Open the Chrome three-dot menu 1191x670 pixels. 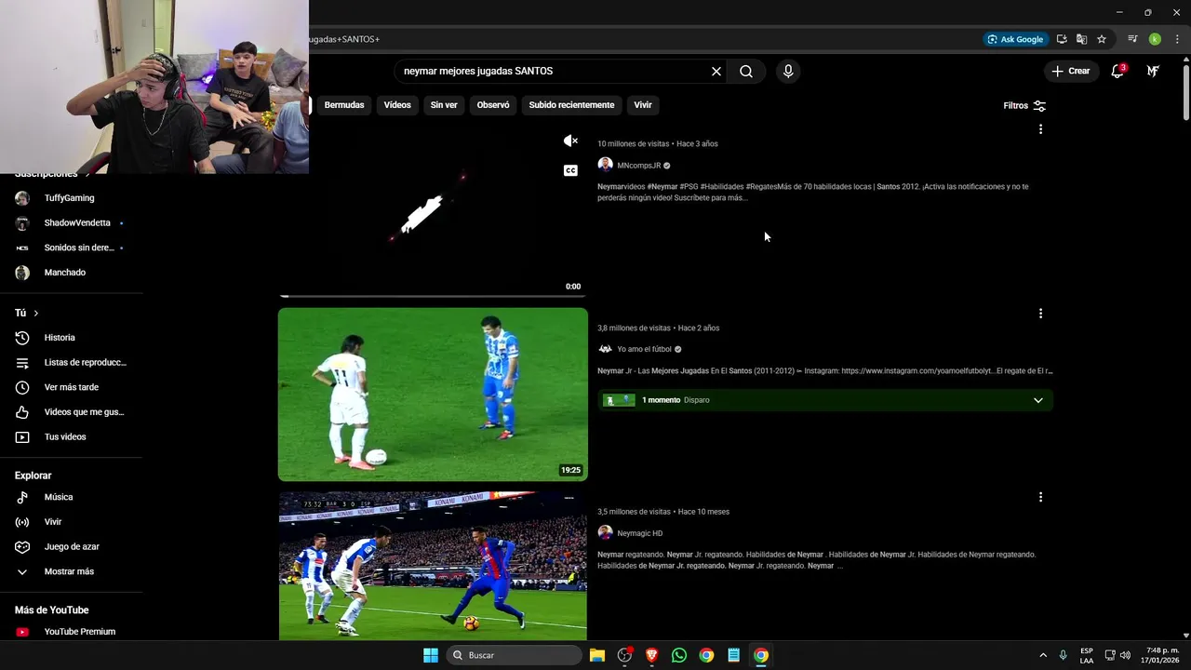1177,39
